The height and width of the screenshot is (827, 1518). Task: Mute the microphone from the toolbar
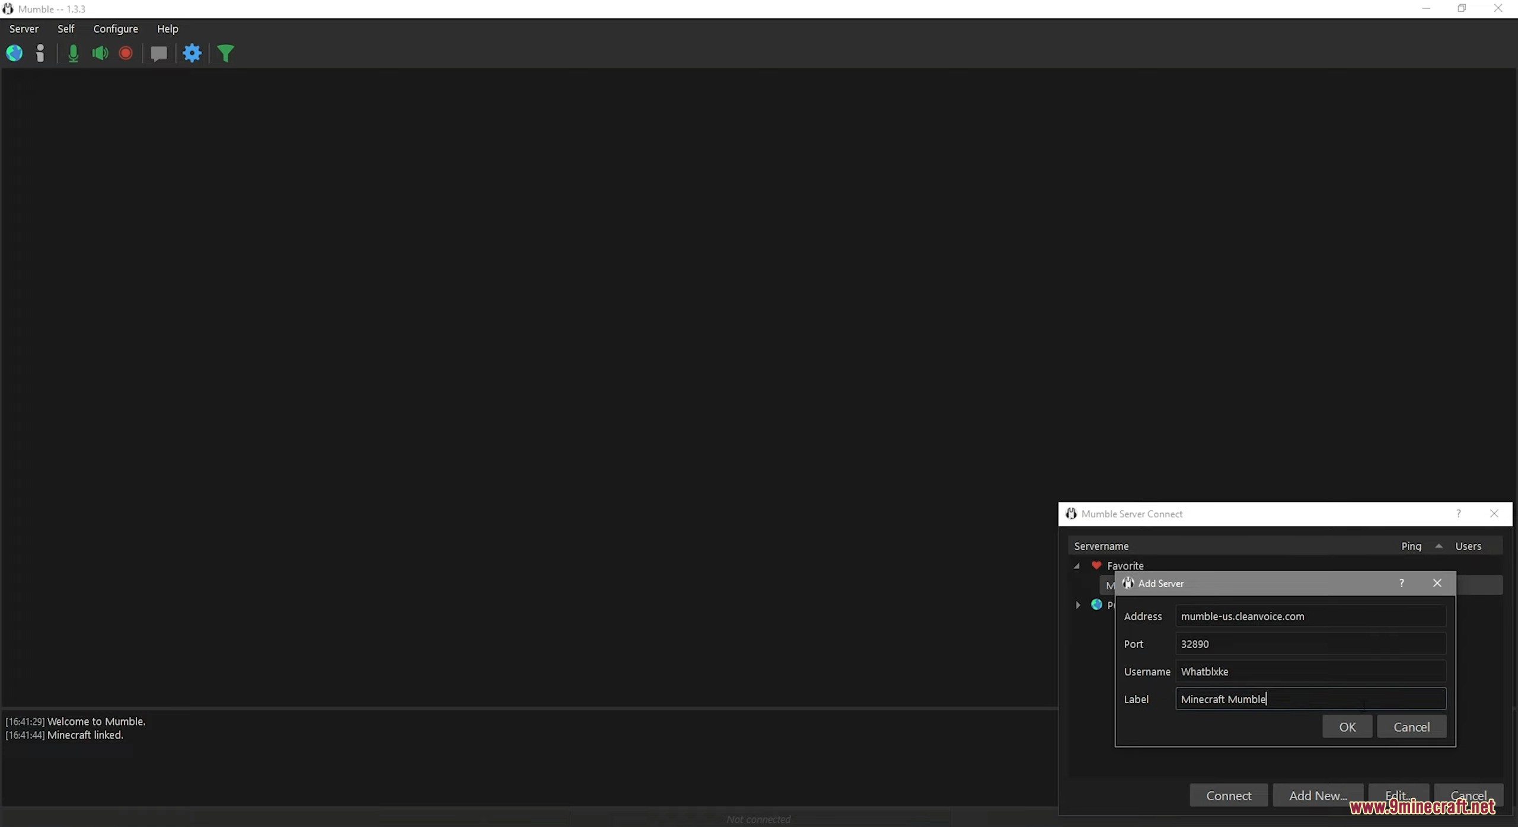coord(73,53)
